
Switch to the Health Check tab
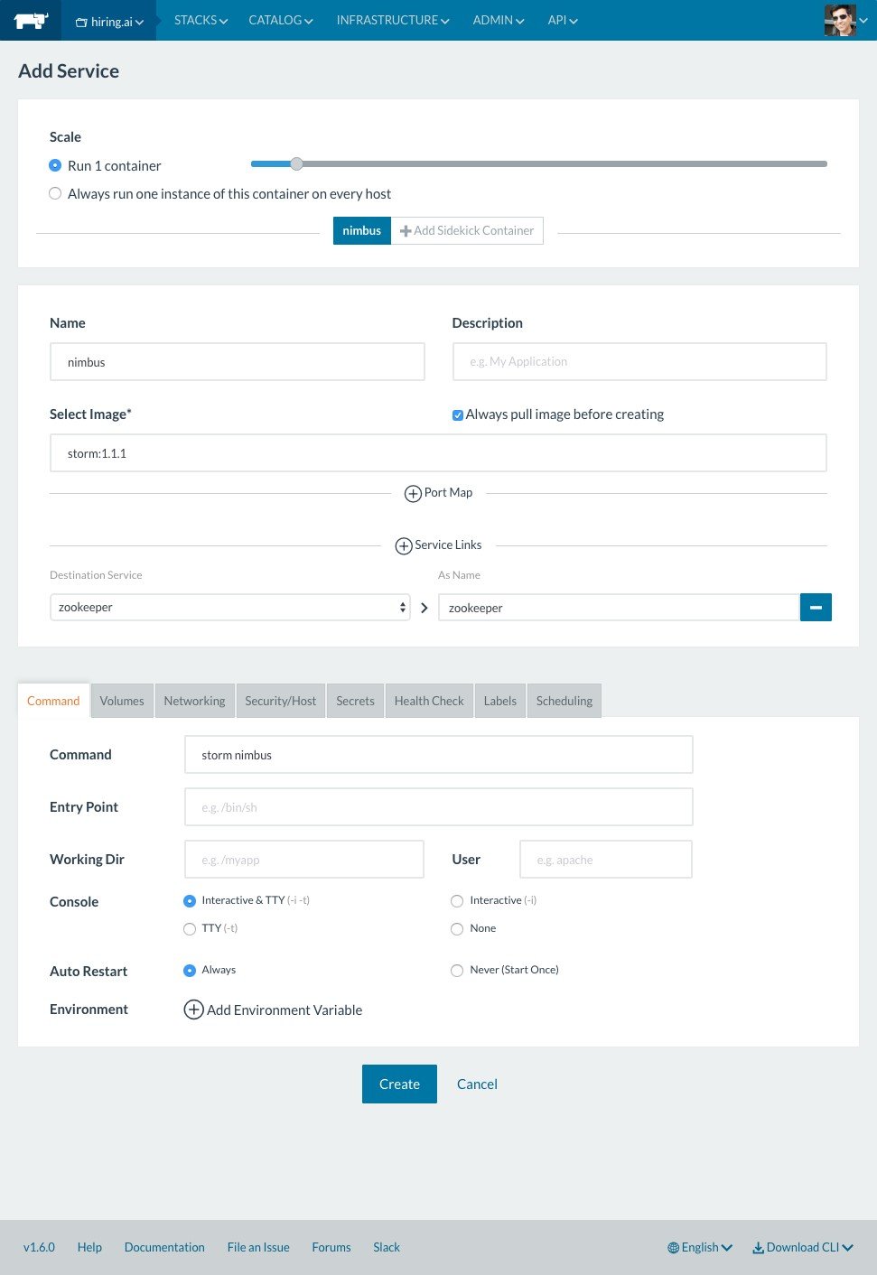[x=429, y=701]
